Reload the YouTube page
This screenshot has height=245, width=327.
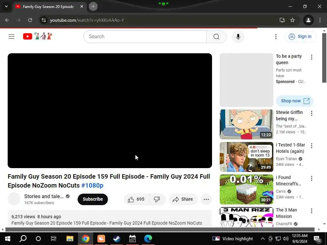pyautogui.click(x=30, y=20)
